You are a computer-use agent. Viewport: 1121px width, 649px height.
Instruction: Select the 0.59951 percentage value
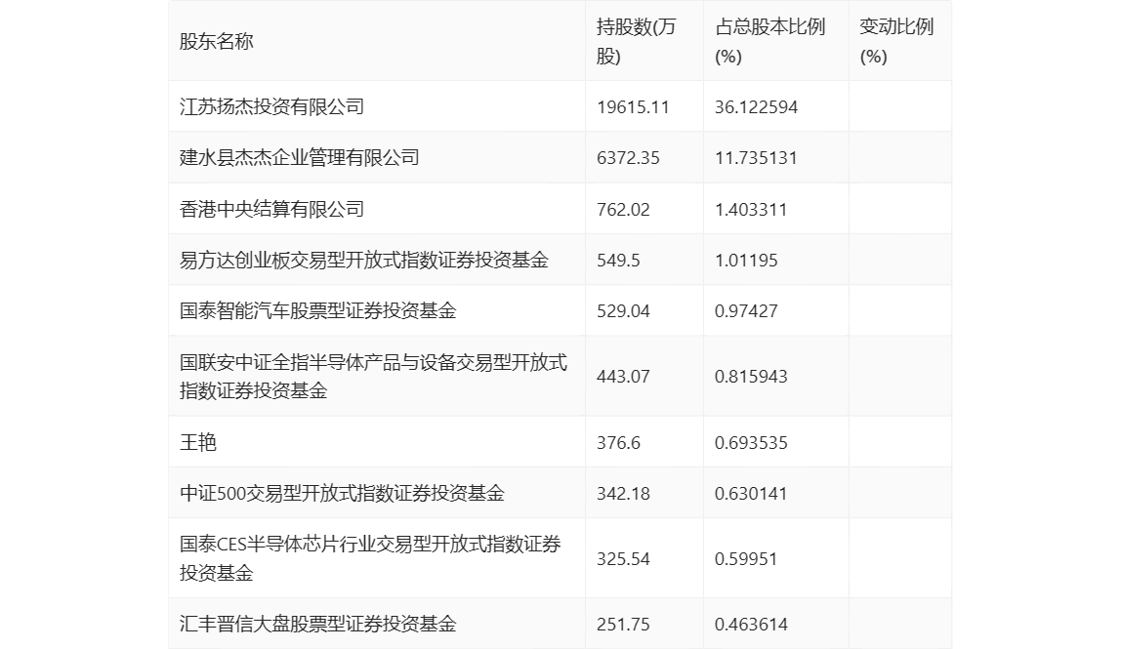click(746, 559)
